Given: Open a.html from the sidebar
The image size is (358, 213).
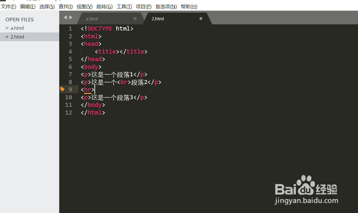Looking at the screenshot, I should (x=17, y=28).
